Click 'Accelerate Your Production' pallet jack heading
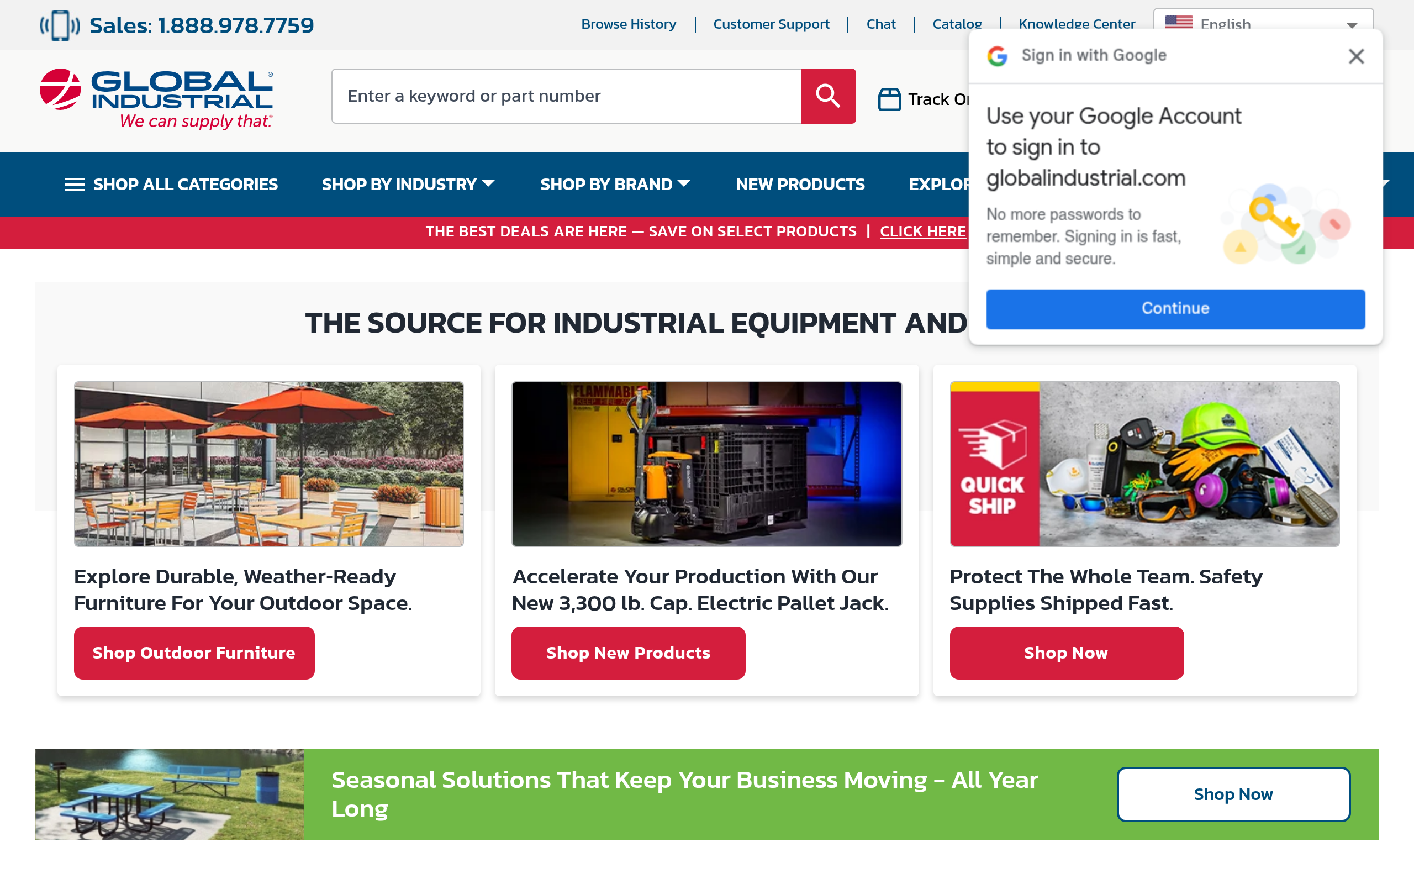Viewport: 1414px width, 884px height. pos(700,590)
